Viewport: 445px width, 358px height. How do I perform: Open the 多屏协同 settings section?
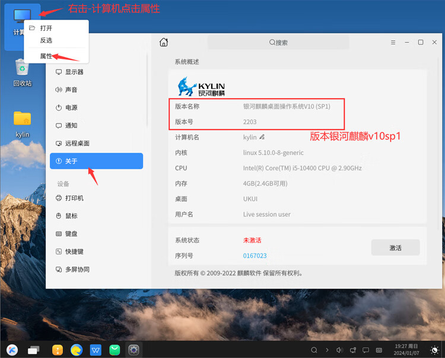pos(97,270)
